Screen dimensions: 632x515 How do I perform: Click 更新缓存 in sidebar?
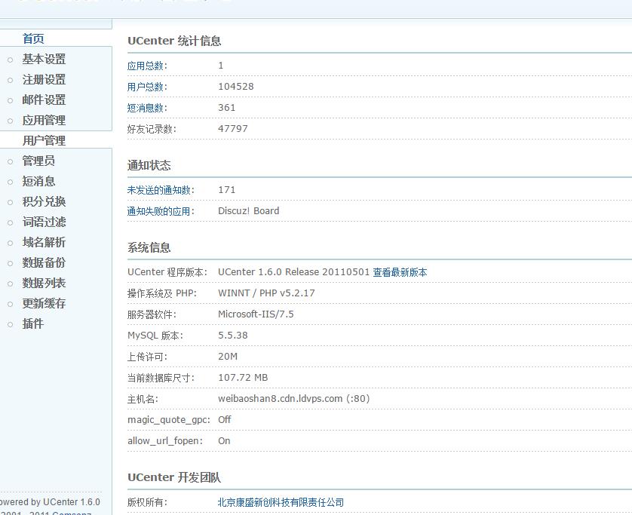click(x=44, y=303)
